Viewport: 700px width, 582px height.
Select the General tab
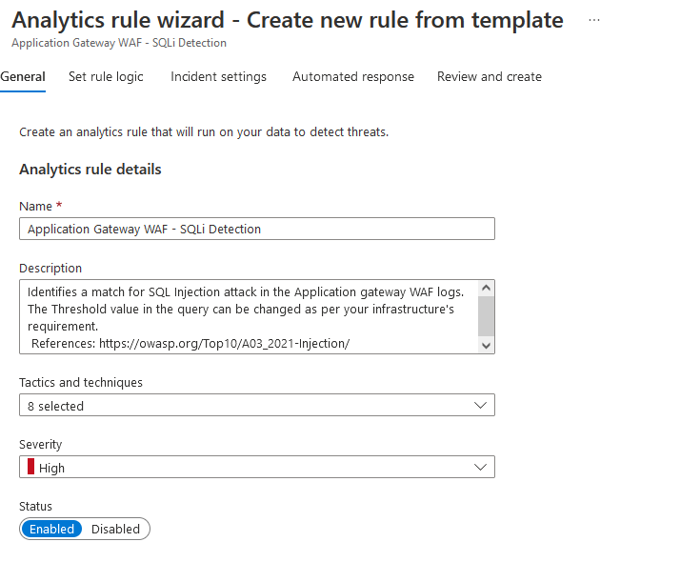coord(23,77)
